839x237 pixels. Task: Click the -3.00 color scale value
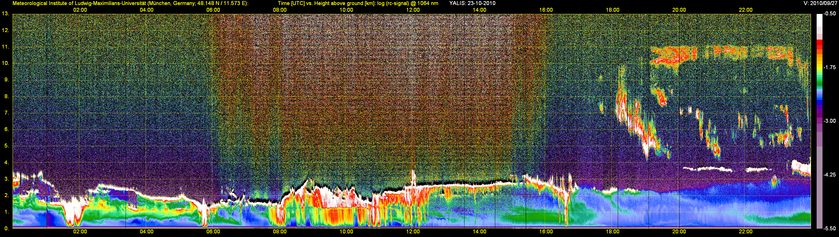829,121
